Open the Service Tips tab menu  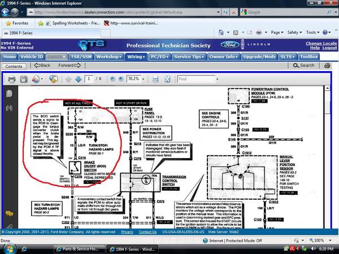point(189,56)
